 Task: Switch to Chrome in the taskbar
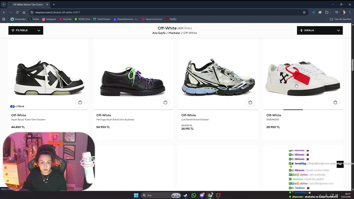coord(210,195)
